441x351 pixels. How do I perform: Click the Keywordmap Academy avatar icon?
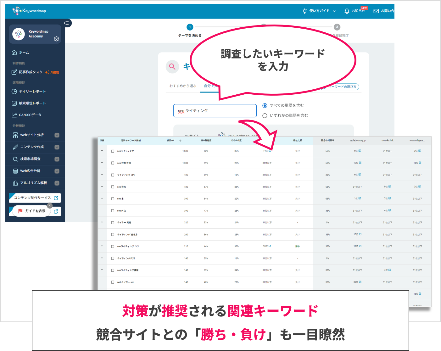pyautogui.click(x=19, y=34)
